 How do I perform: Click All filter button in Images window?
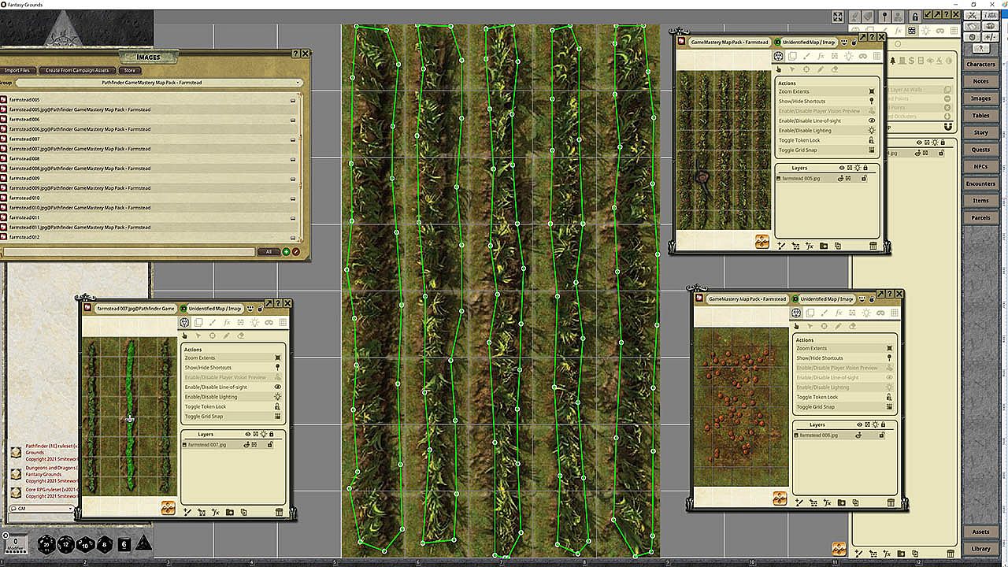click(269, 252)
